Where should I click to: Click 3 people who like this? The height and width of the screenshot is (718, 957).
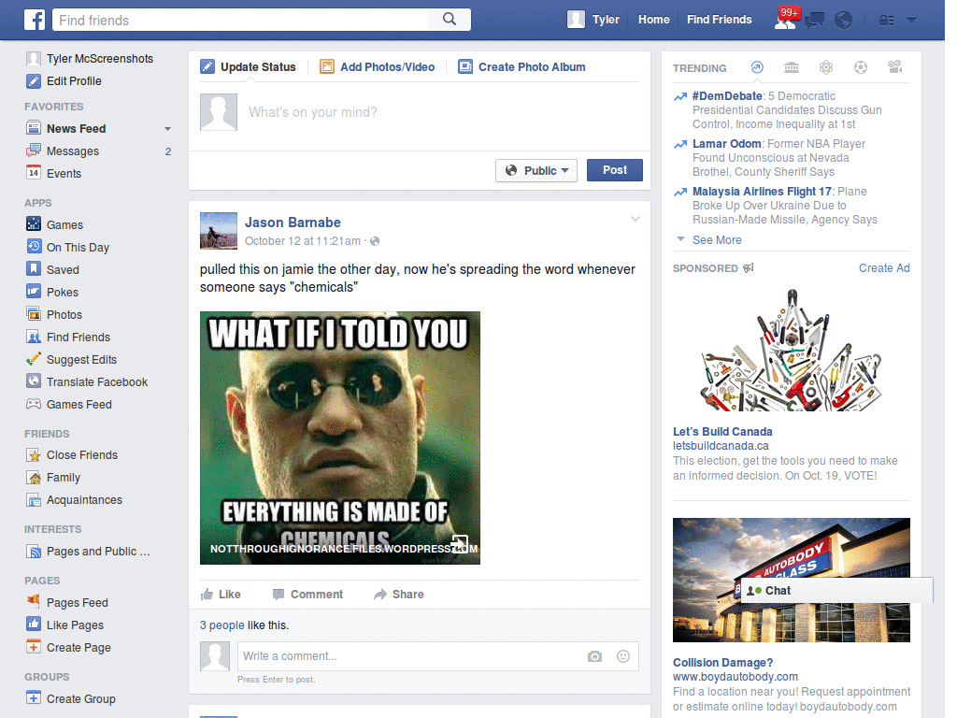pyautogui.click(x=222, y=625)
